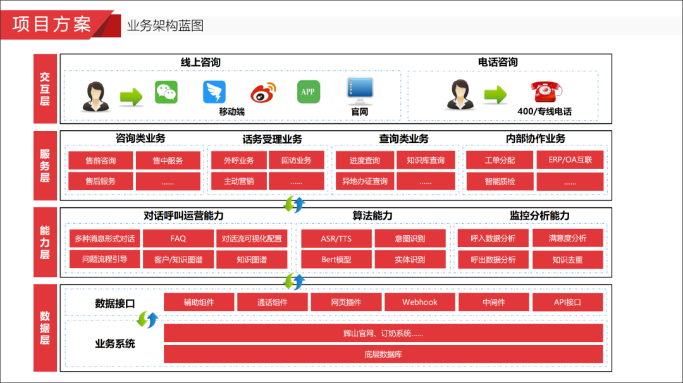Select the 知识去重 box
Image resolution: width=683 pixels, height=383 pixels.
coord(567,259)
